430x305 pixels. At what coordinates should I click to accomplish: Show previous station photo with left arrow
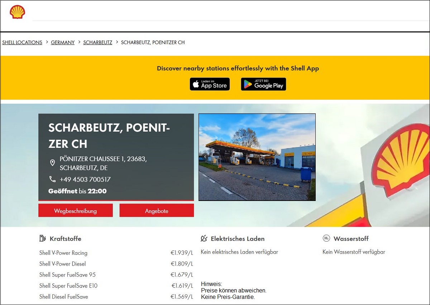(205, 157)
